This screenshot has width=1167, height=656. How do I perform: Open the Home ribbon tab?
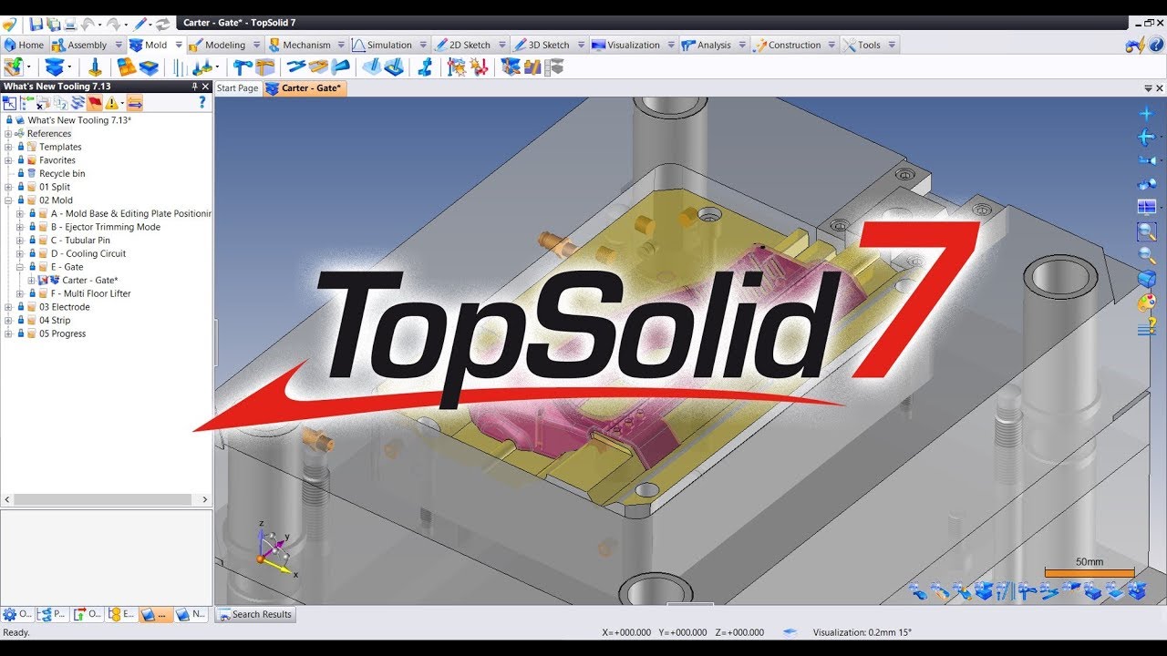pos(24,45)
